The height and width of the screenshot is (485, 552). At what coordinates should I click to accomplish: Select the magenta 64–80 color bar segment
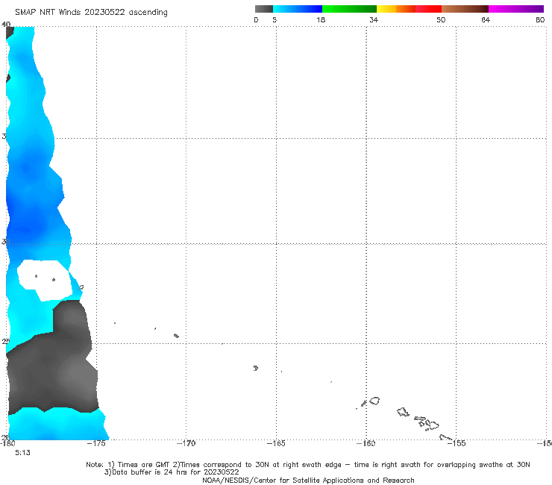[x=516, y=9]
